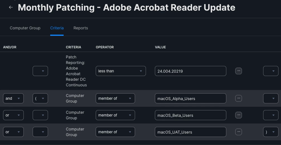Expand the 'or' dropdown in the UAT row
This screenshot has height=145, width=281.
[x=13, y=132]
